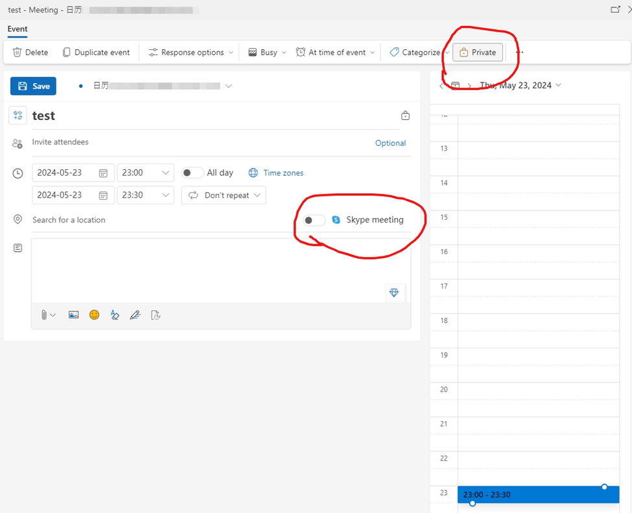Screen dimensions: 632x513
Task: Click the start date field 2024-05-23
Action: (x=73, y=173)
